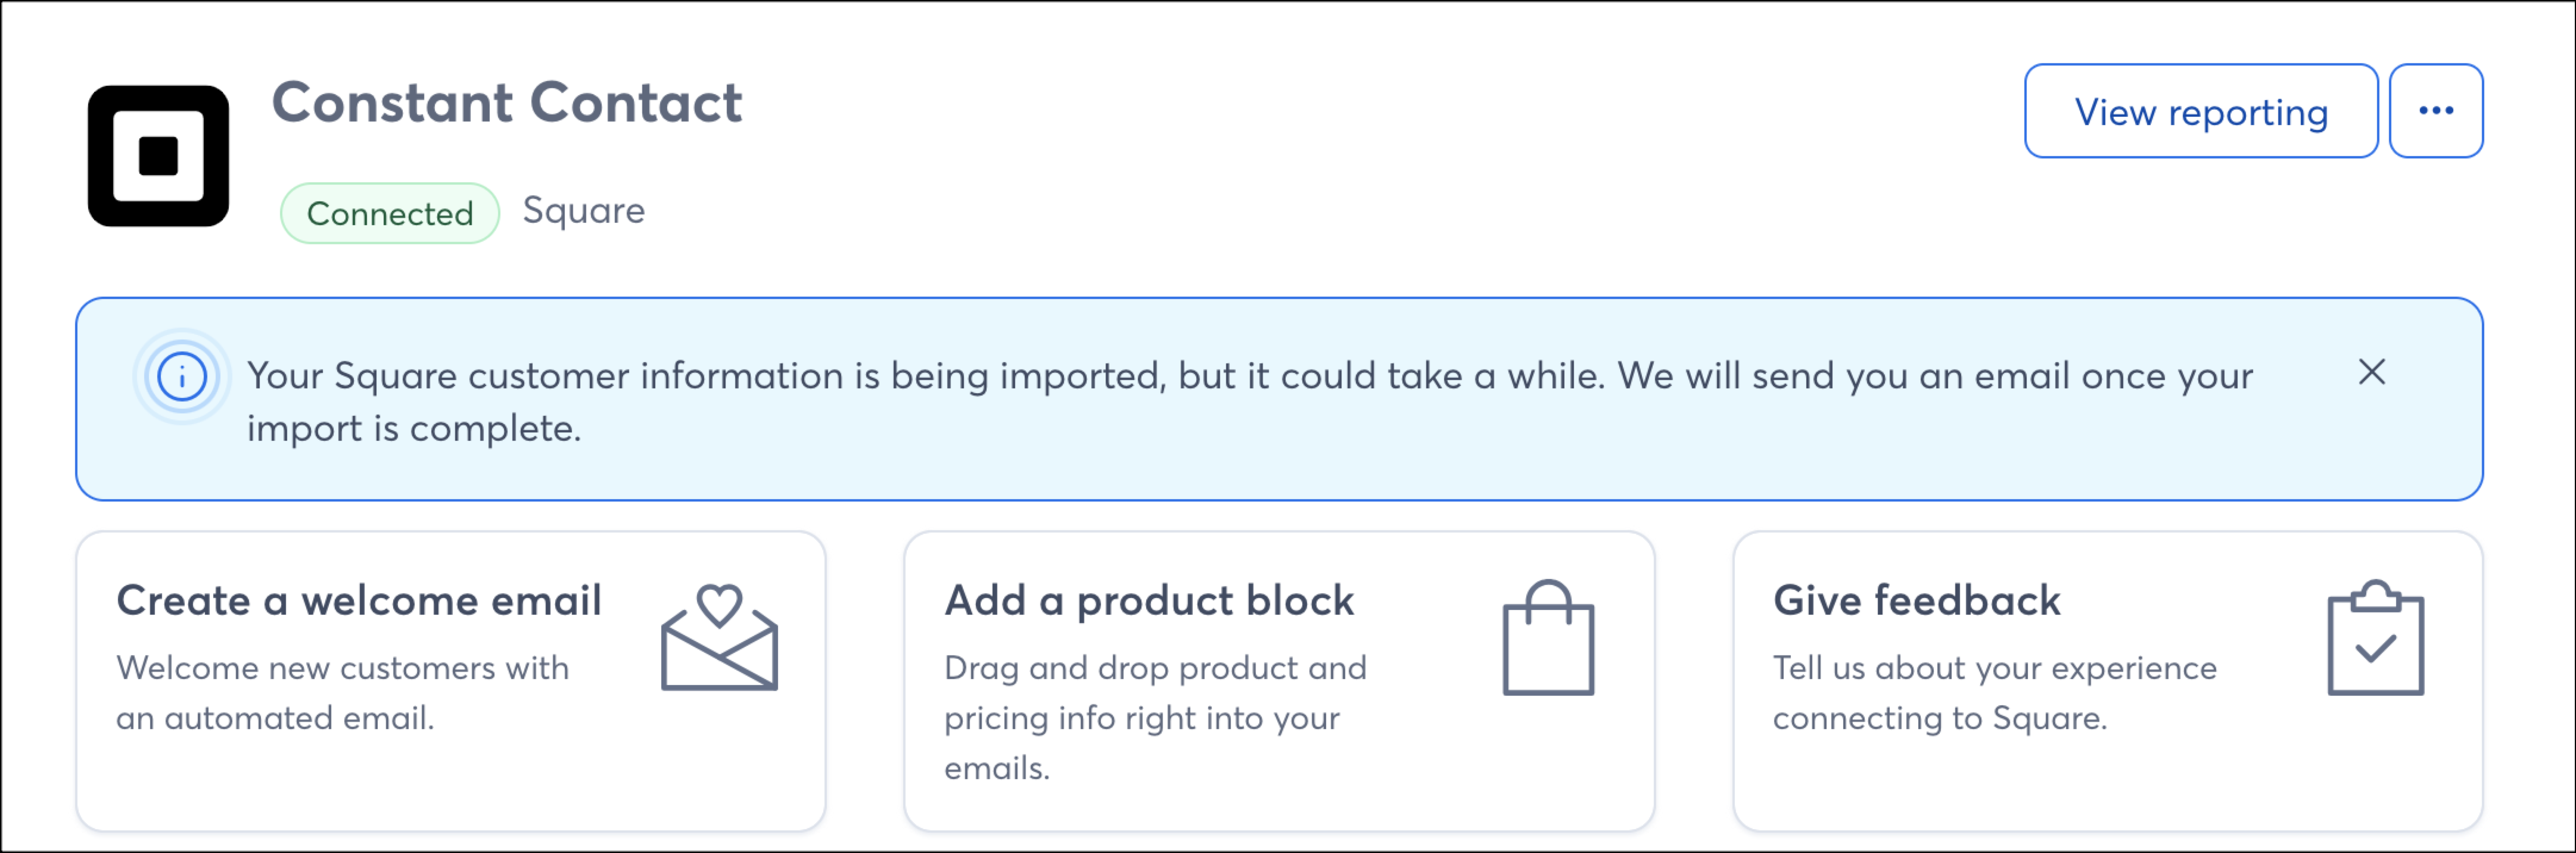Click the blue info circle icon
The height and width of the screenshot is (853, 2576).
click(x=182, y=377)
